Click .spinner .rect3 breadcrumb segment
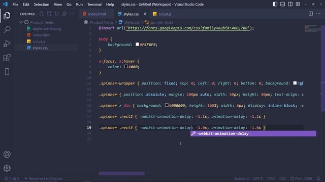 pos(161,22)
